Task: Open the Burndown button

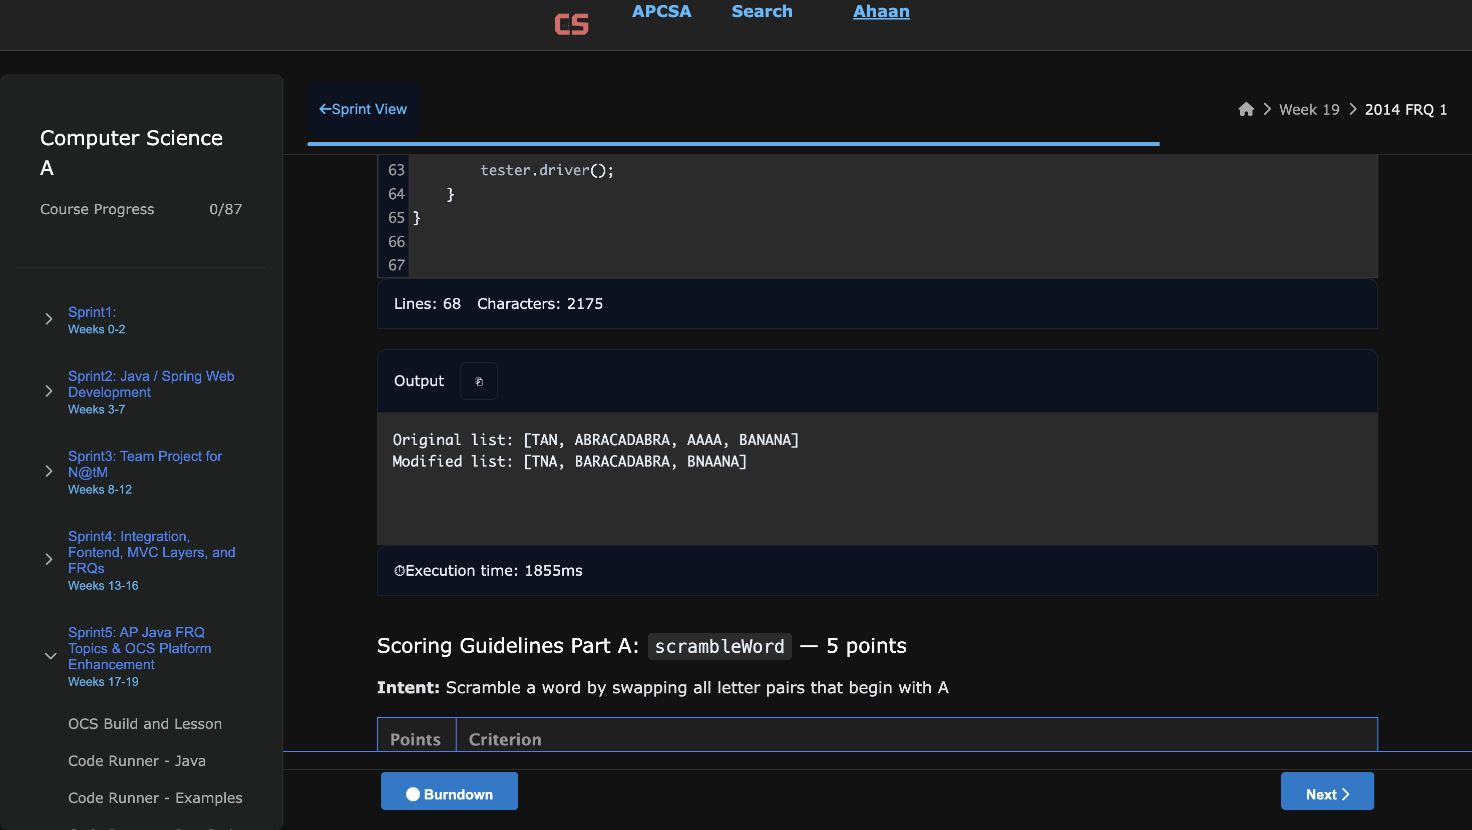Action: tap(457, 794)
